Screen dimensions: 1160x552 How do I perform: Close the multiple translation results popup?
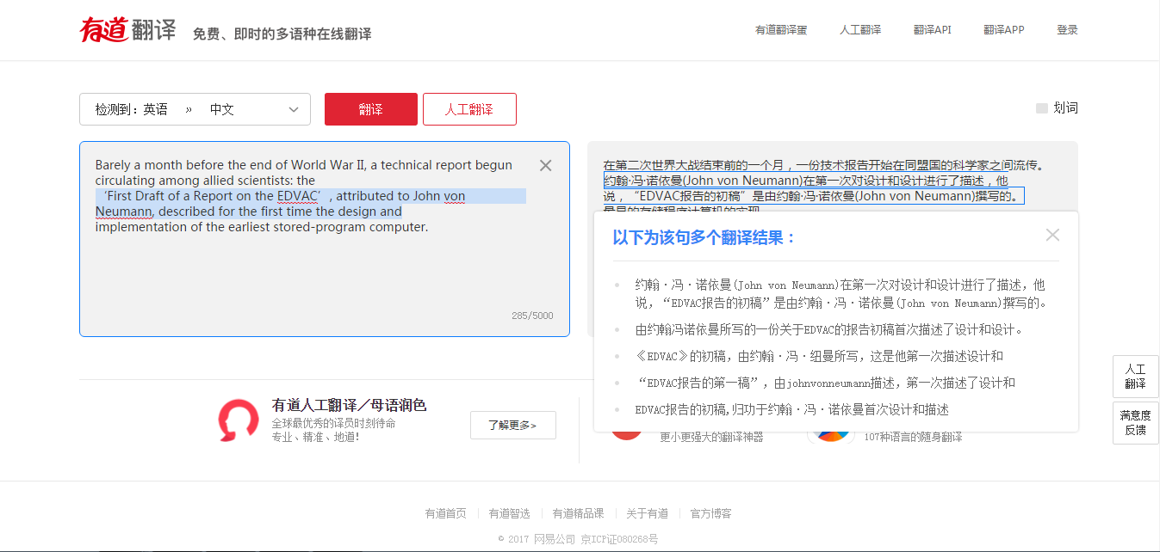click(x=1051, y=236)
